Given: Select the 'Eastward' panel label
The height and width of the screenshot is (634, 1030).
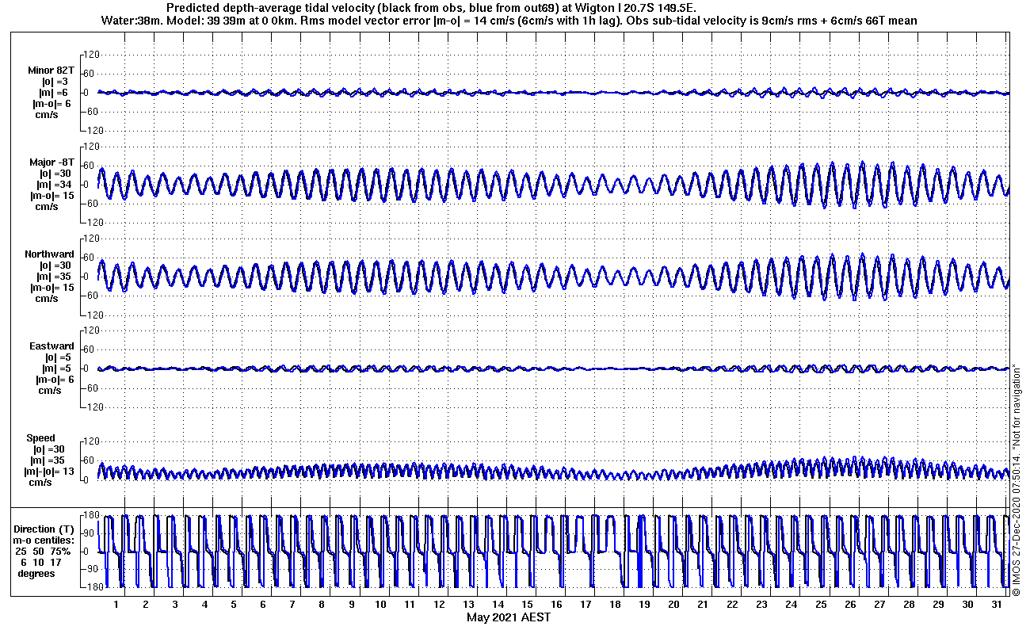Looking at the screenshot, I should (x=51, y=346).
